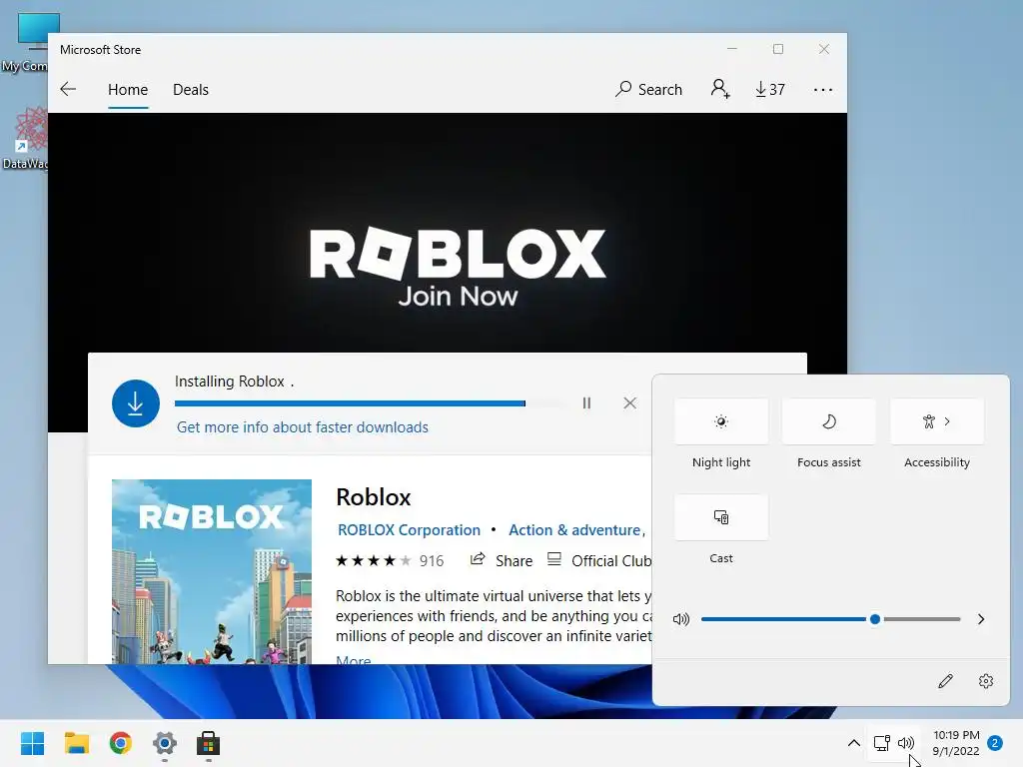Select My Computer desktop icon

point(26,42)
